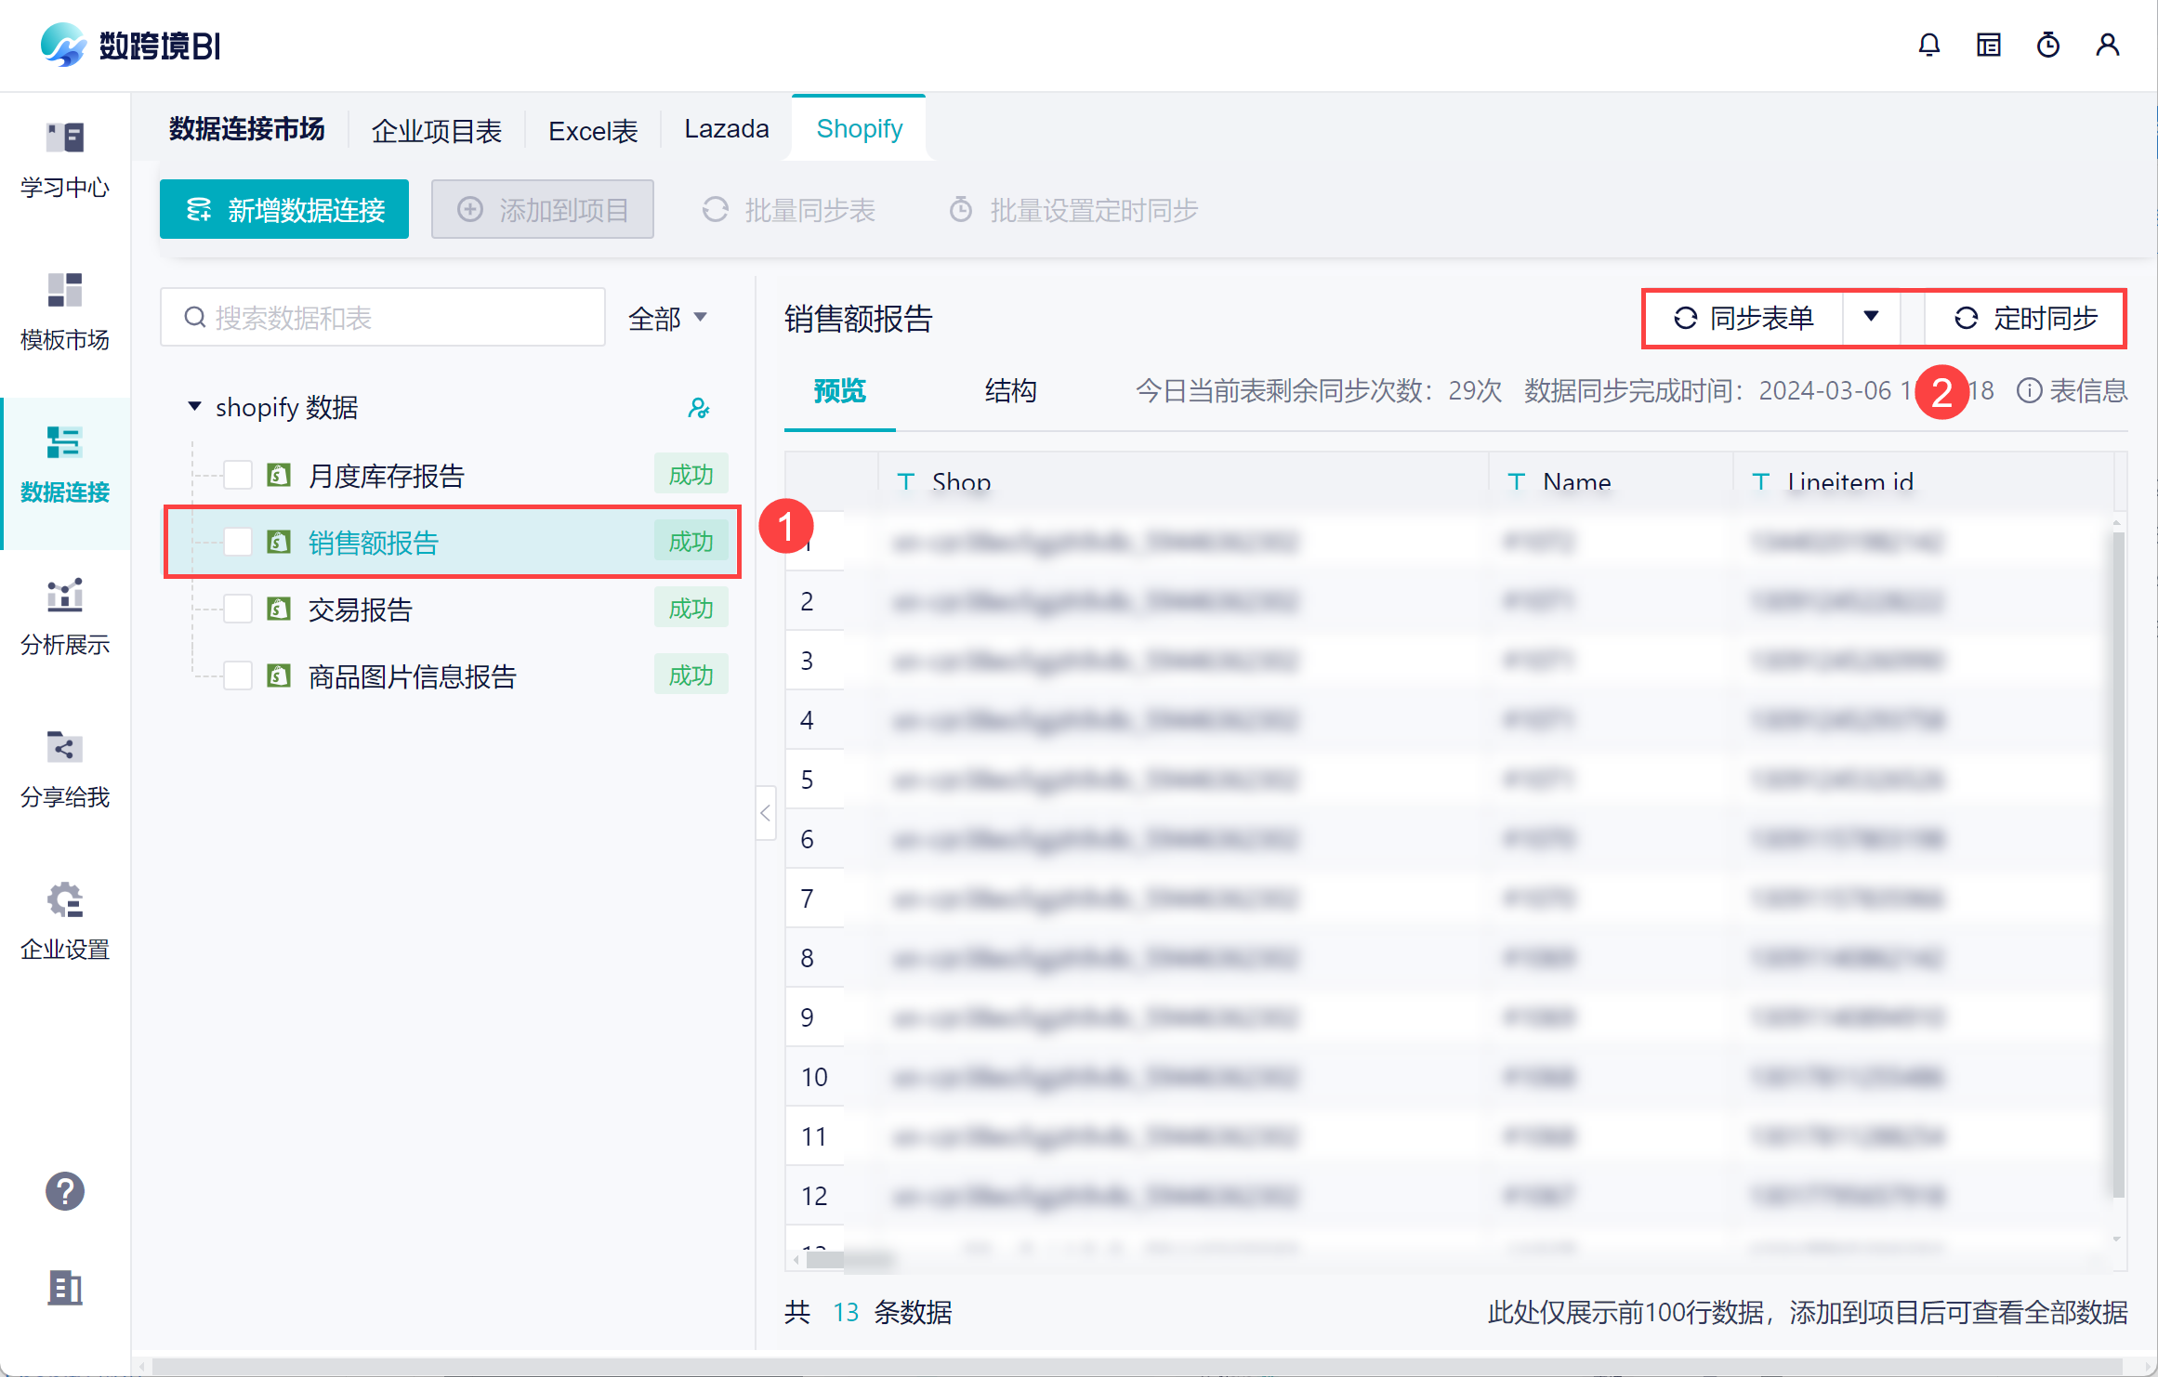Image resolution: width=2158 pixels, height=1377 pixels.
Task: Open the user profile icon
Action: click(x=2107, y=45)
